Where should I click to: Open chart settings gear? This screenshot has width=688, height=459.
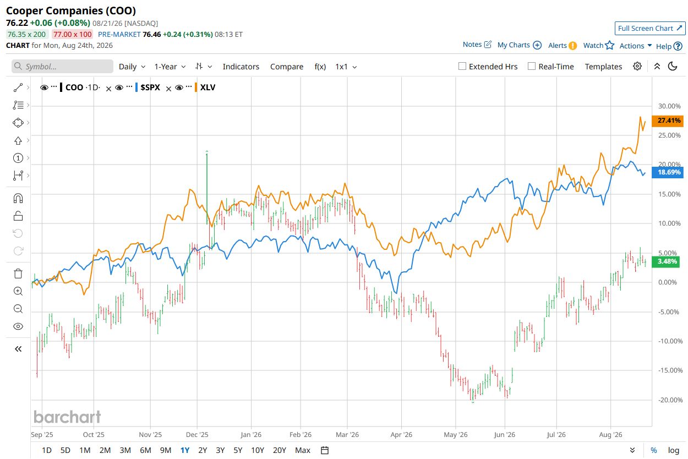pyautogui.click(x=637, y=67)
